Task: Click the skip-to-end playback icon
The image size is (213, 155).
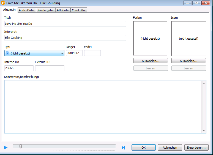Action: pyautogui.click(x=123, y=148)
